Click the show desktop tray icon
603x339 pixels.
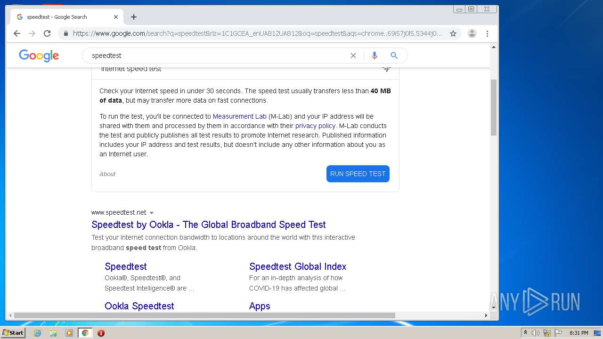tap(598, 333)
